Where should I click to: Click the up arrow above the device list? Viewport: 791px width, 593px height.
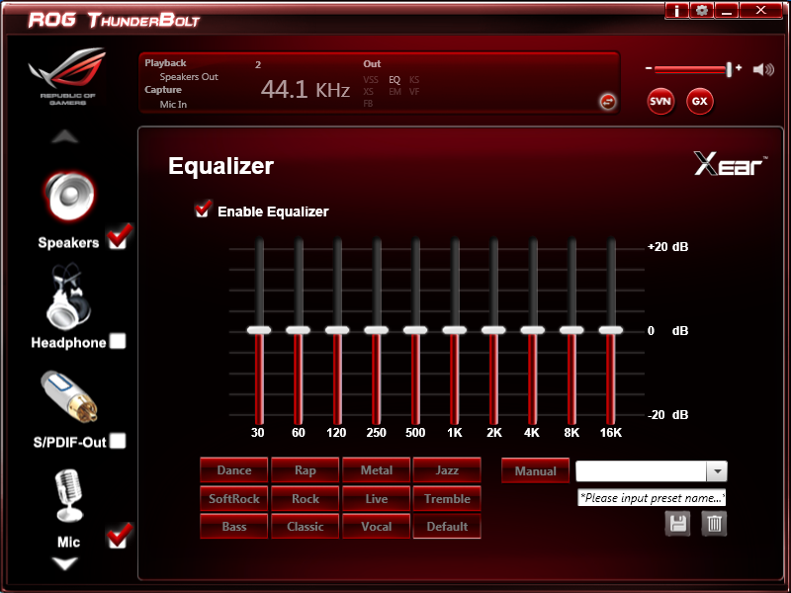click(65, 136)
